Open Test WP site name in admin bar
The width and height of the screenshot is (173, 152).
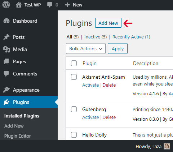tap(32, 5)
